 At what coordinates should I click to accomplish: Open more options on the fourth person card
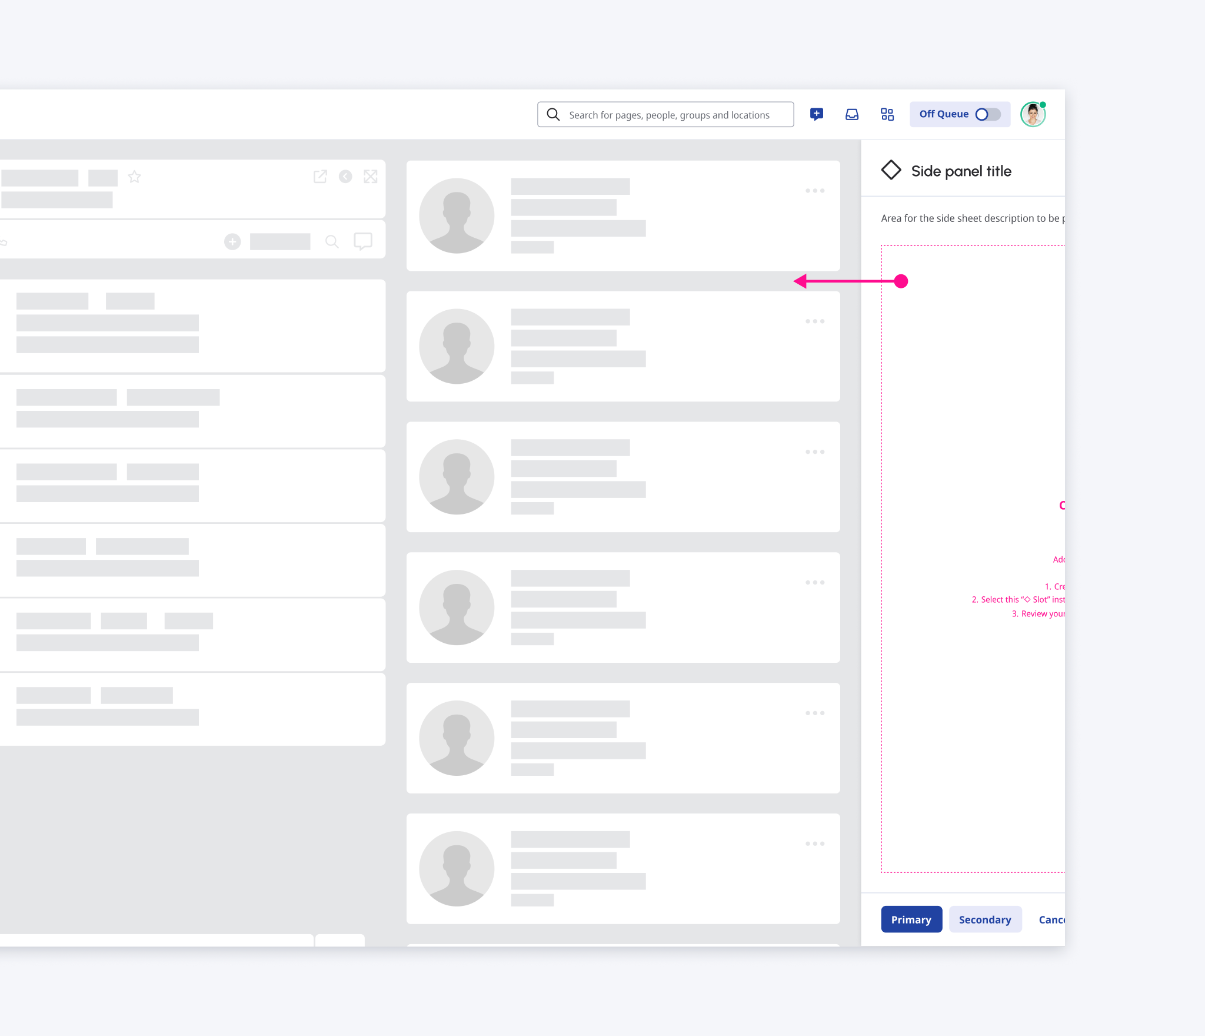point(815,583)
